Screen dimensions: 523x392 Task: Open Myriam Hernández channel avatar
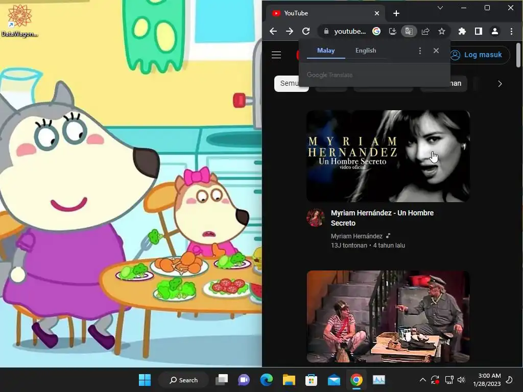coord(316,217)
